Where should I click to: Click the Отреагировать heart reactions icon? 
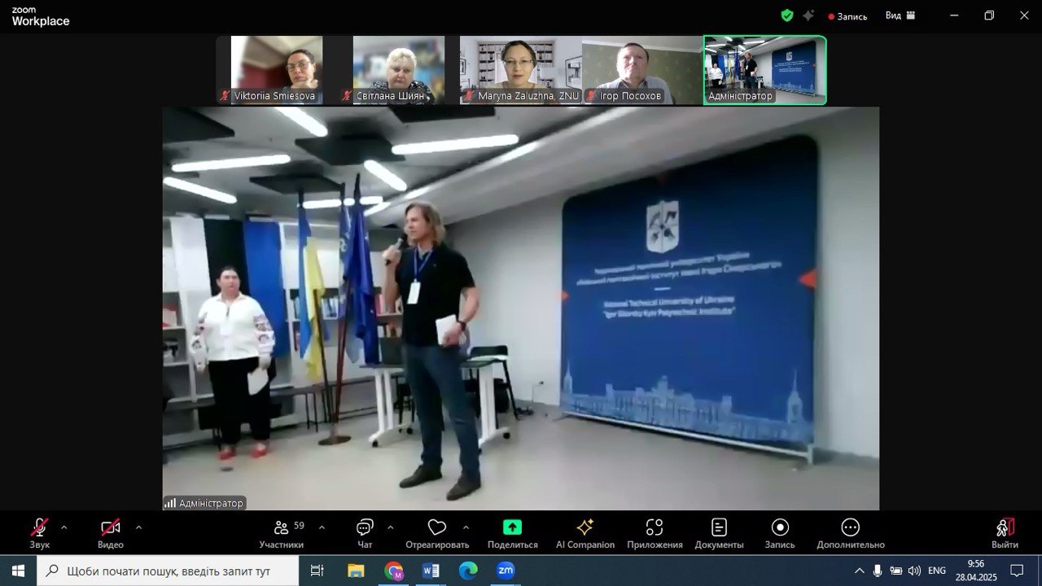click(x=437, y=528)
